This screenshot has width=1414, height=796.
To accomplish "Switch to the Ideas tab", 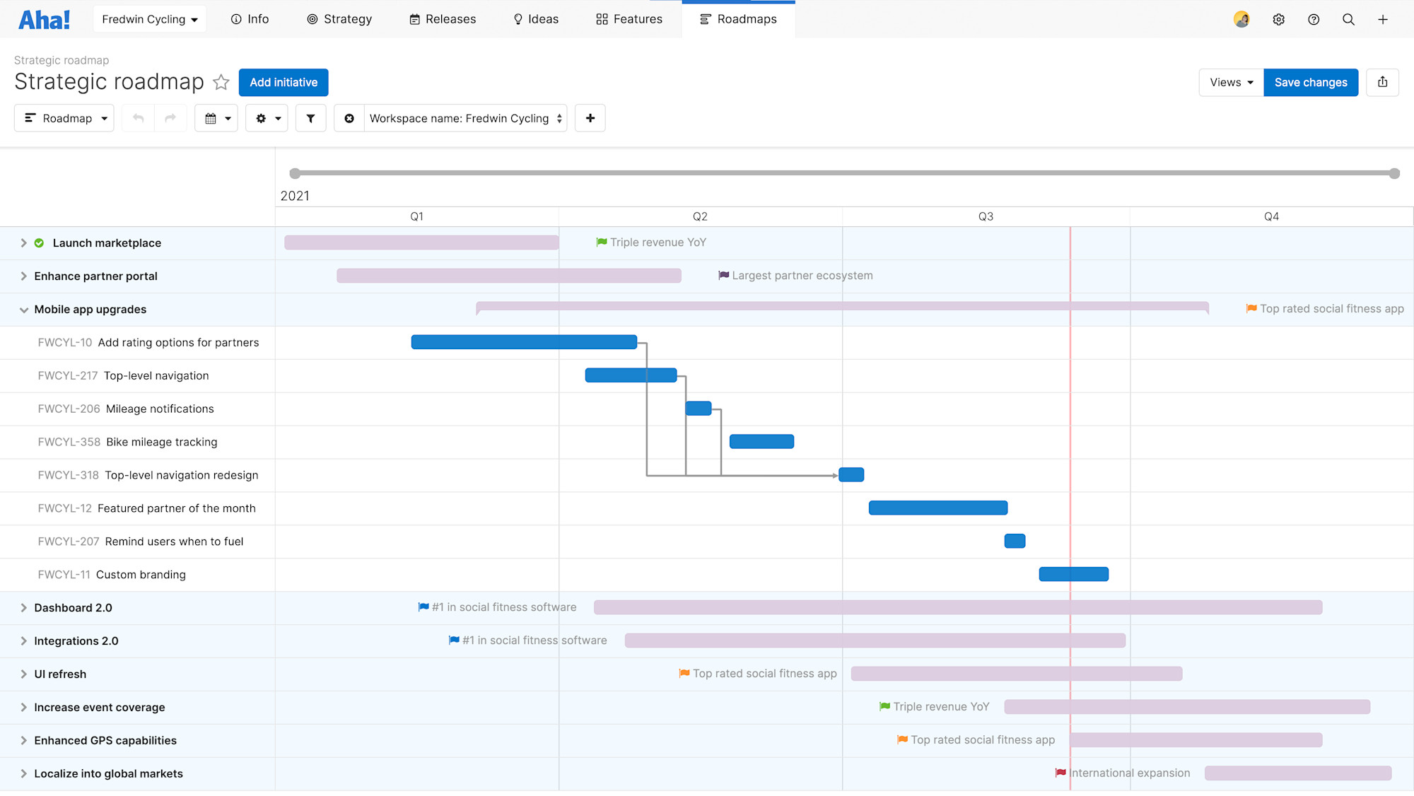I will 535,19.
